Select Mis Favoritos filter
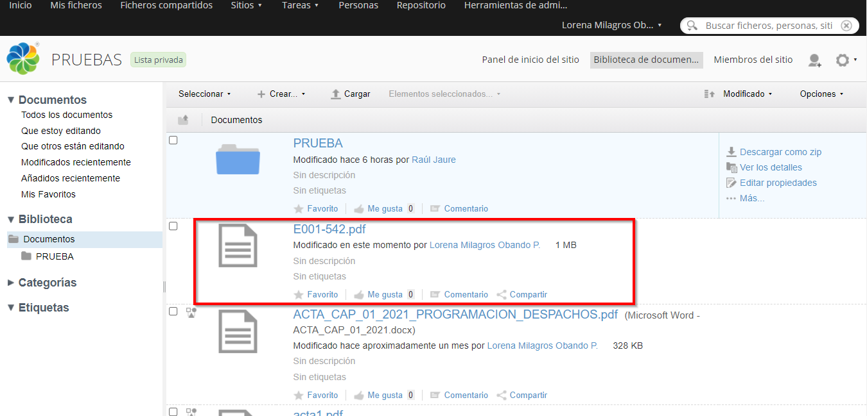The width and height of the screenshot is (867, 416). pos(48,194)
